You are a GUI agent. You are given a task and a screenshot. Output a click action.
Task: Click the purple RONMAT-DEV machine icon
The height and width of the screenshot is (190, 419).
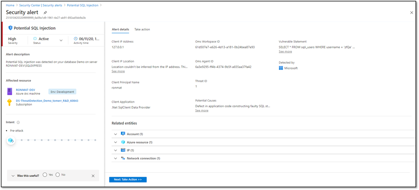pos(10,91)
